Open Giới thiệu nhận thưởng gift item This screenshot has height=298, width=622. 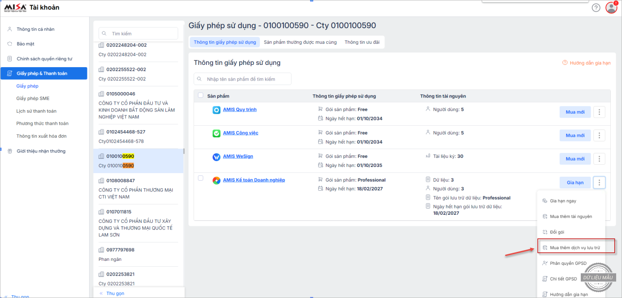pos(41,151)
